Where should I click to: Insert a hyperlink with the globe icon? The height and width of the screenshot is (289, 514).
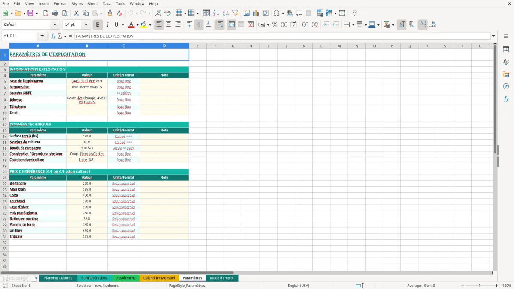(290, 13)
